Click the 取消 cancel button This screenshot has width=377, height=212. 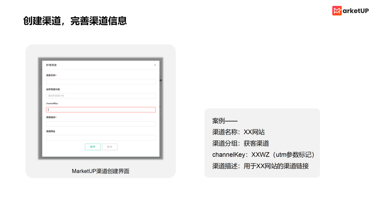[110, 147]
